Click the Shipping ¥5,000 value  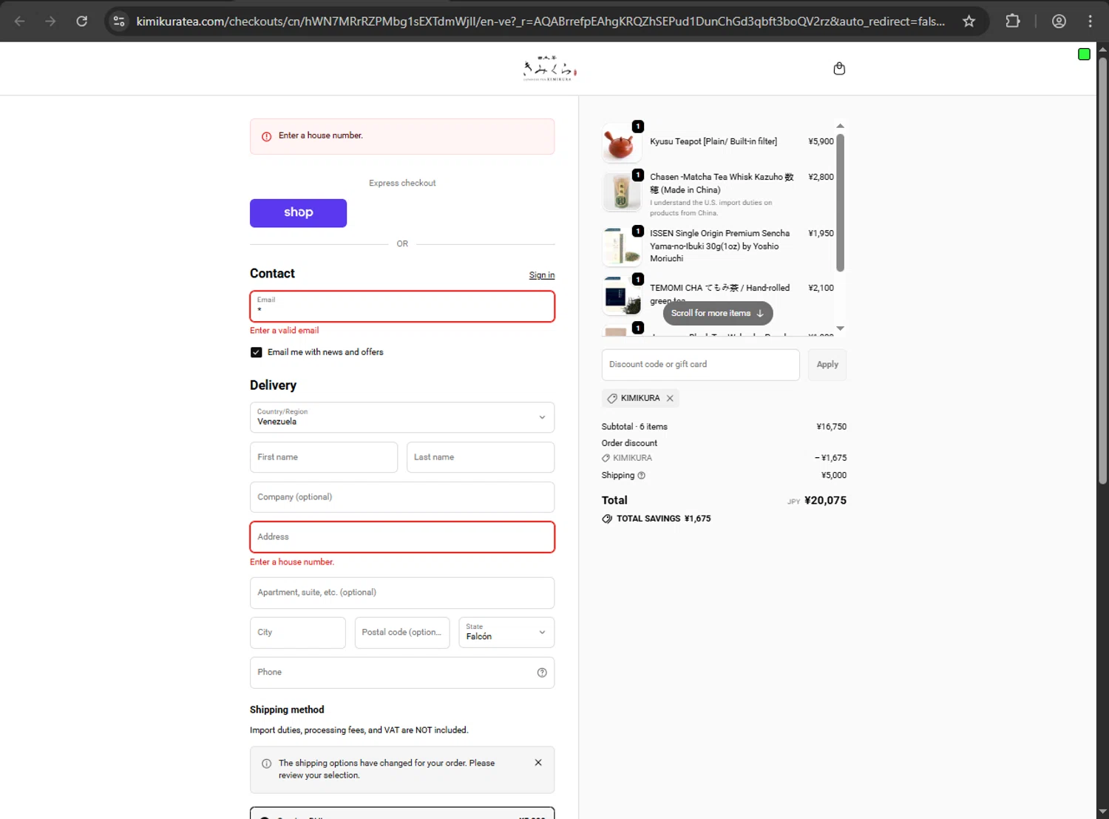[x=834, y=476]
